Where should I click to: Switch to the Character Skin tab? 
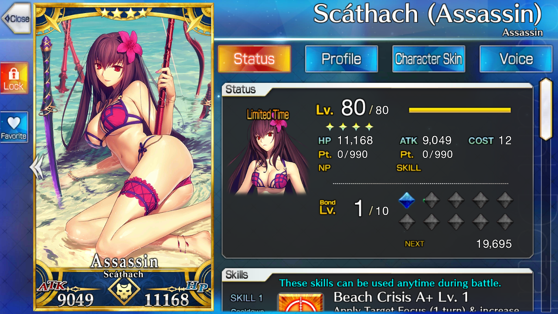click(x=429, y=59)
